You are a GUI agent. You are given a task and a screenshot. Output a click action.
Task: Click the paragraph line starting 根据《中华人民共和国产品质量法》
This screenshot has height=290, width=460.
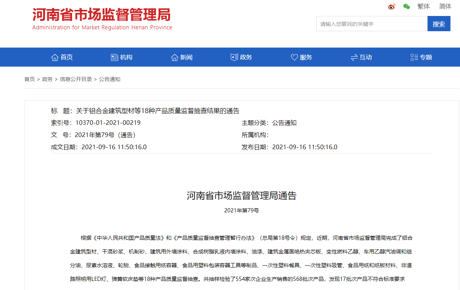(246, 238)
